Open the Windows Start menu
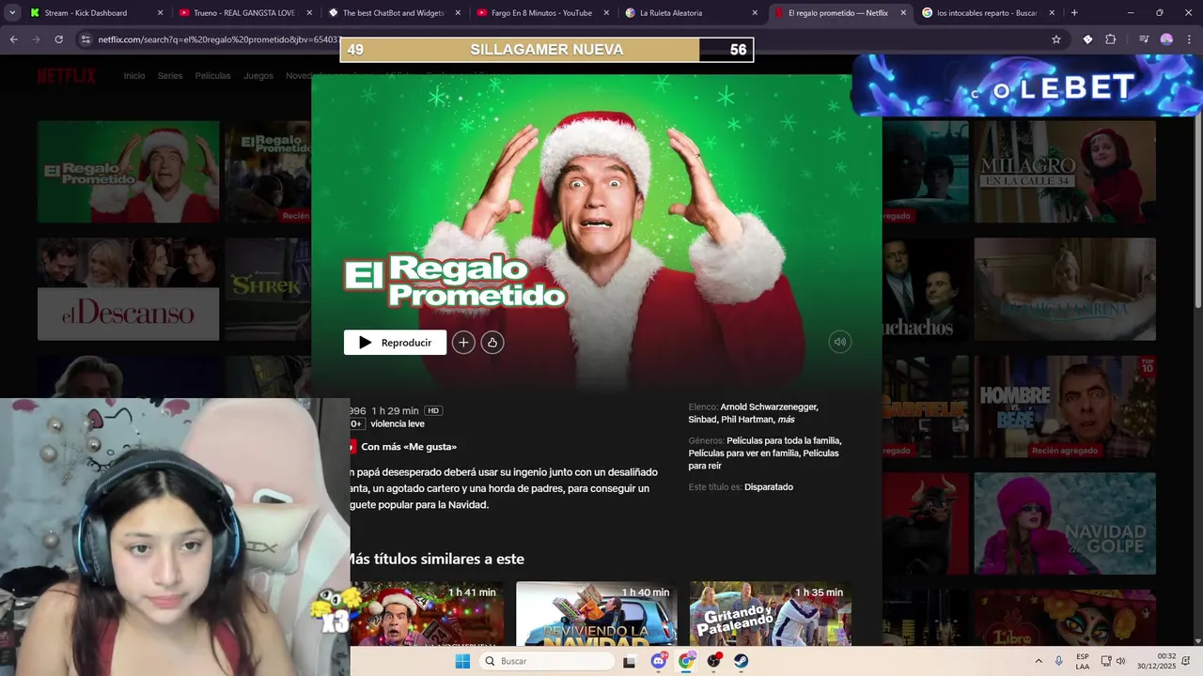Screen dimensions: 1203x676 (x=462, y=661)
